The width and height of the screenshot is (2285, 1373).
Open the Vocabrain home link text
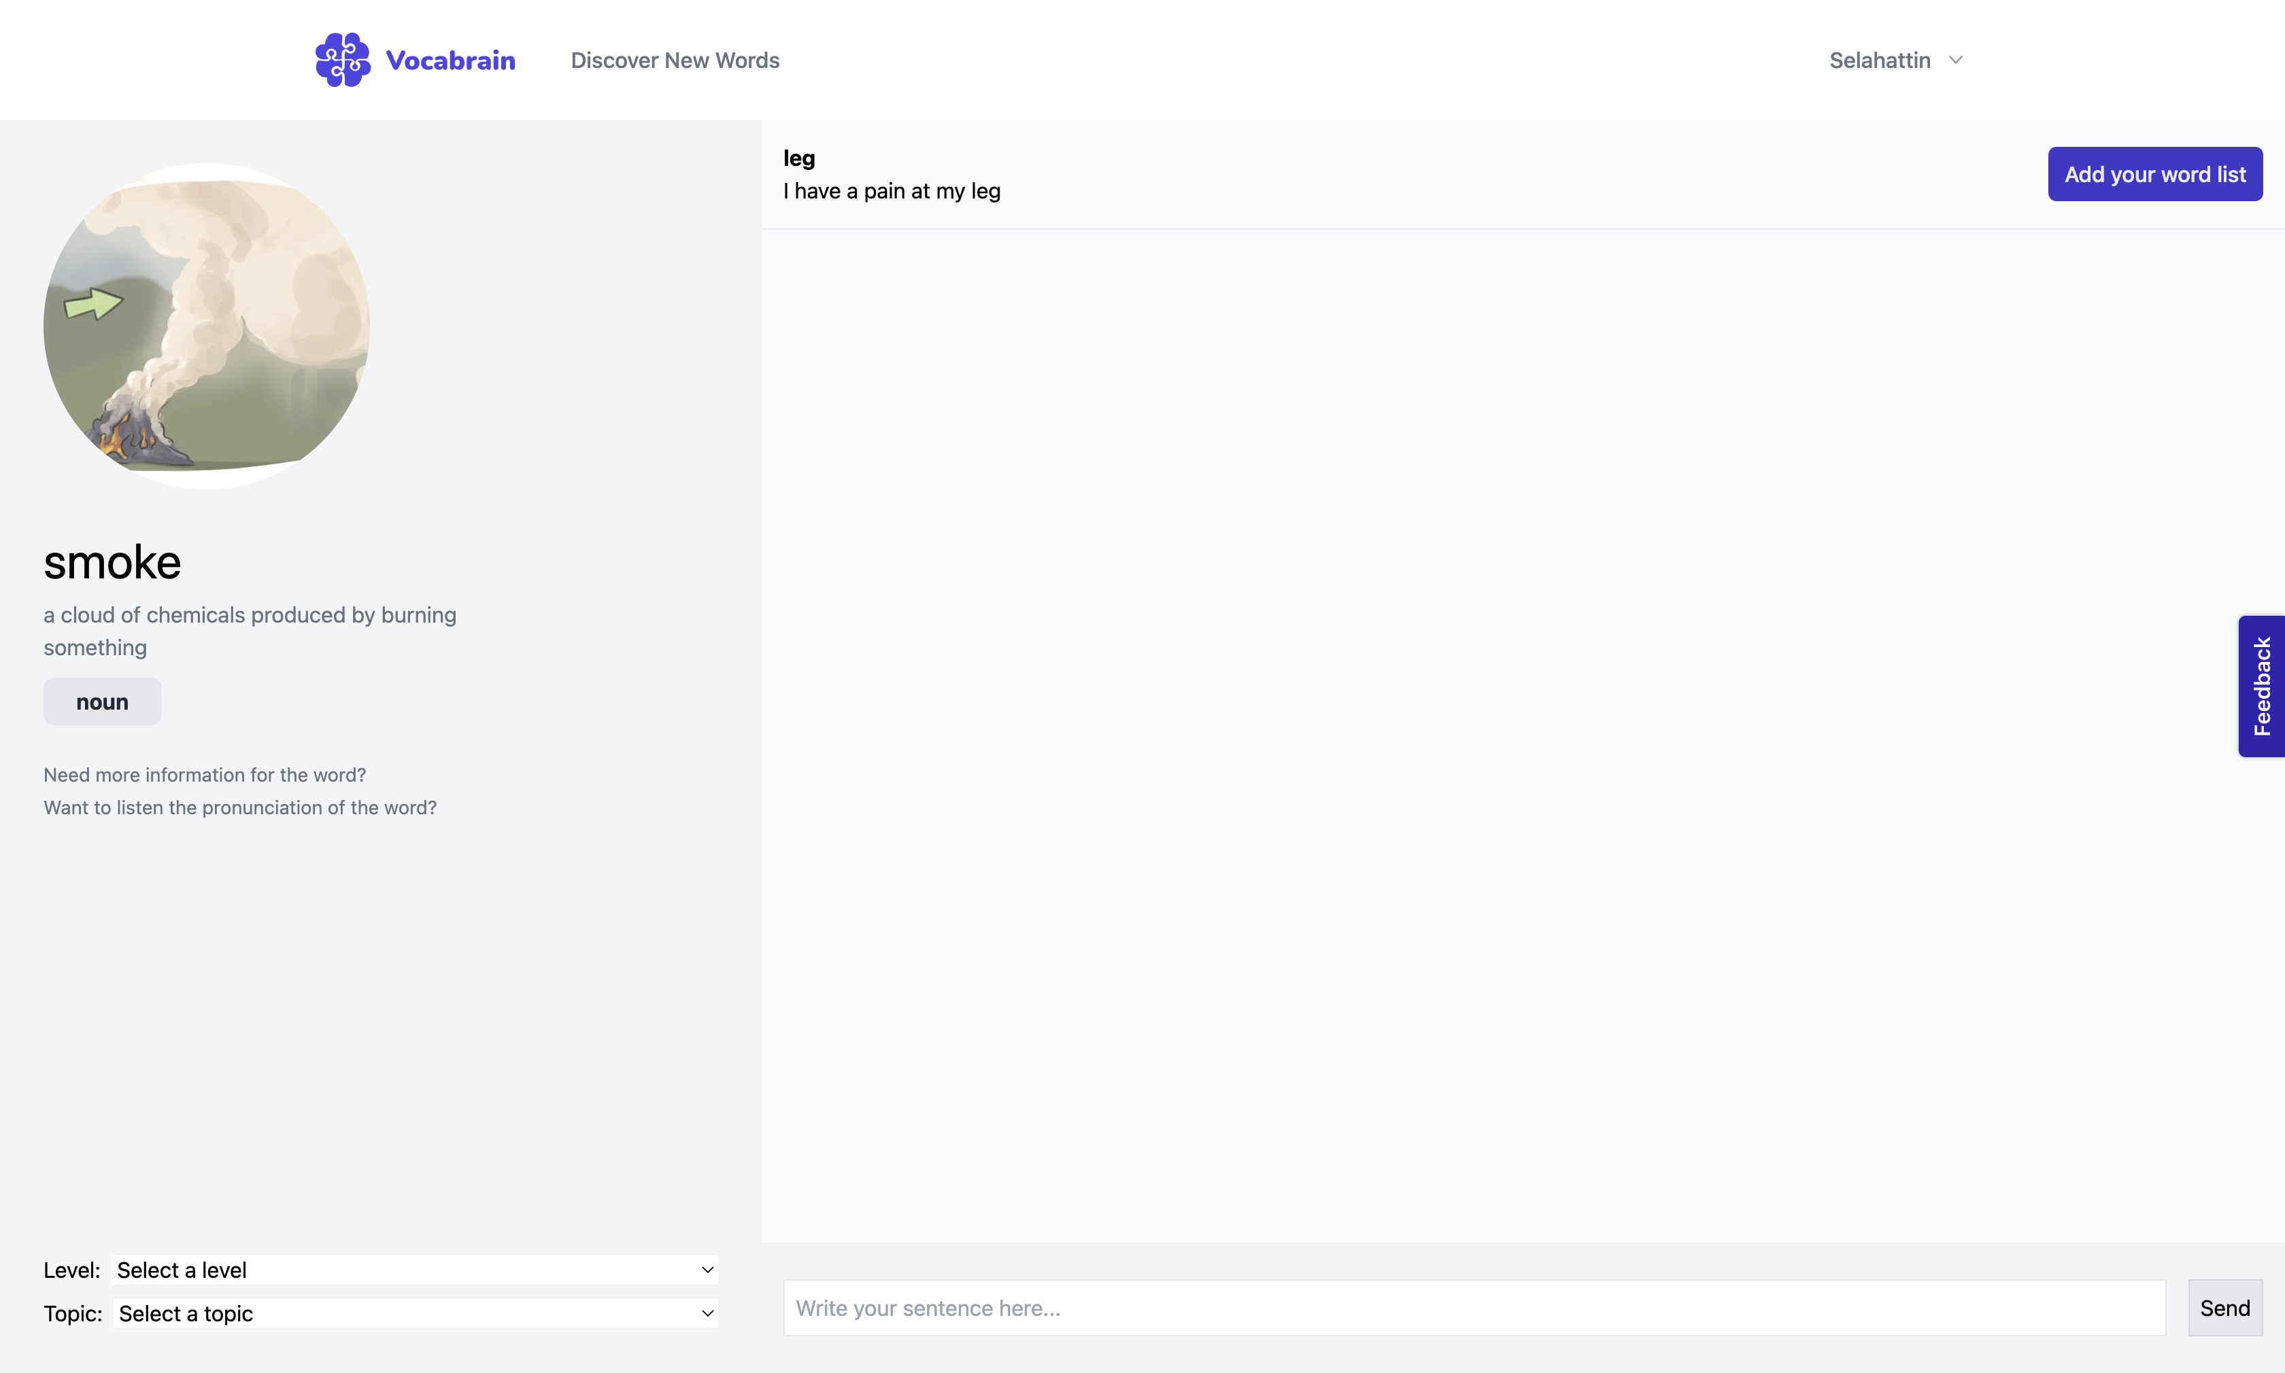pyautogui.click(x=450, y=60)
